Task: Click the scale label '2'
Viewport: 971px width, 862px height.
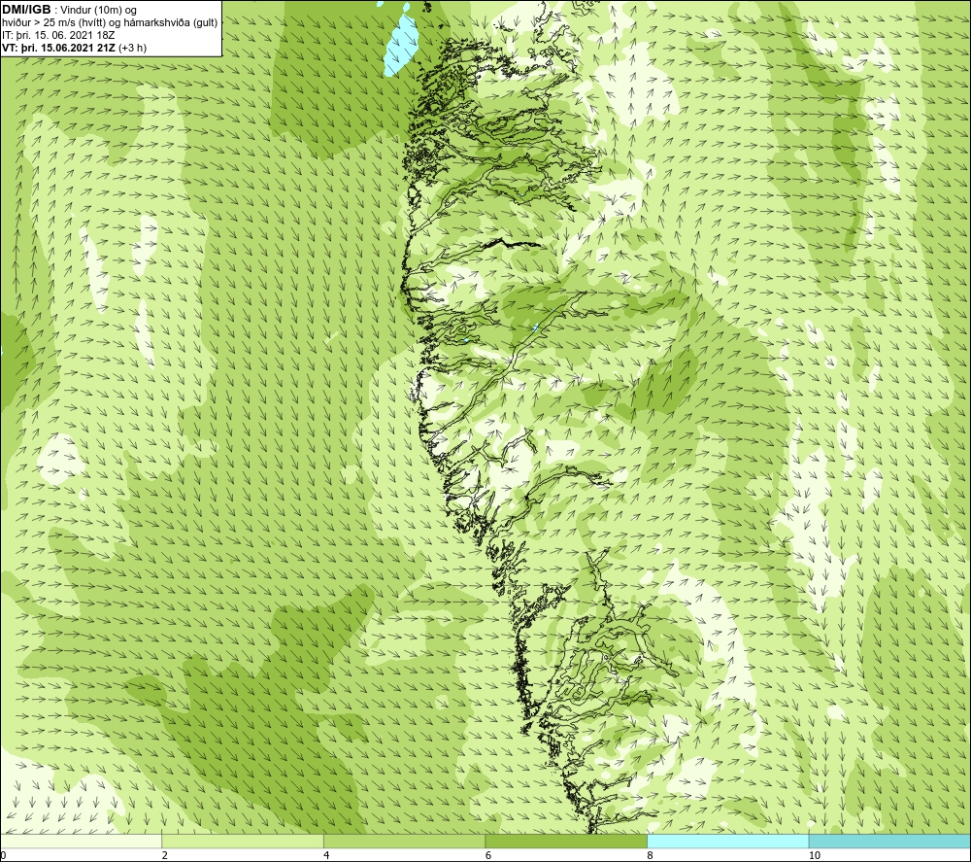Action: point(165,855)
